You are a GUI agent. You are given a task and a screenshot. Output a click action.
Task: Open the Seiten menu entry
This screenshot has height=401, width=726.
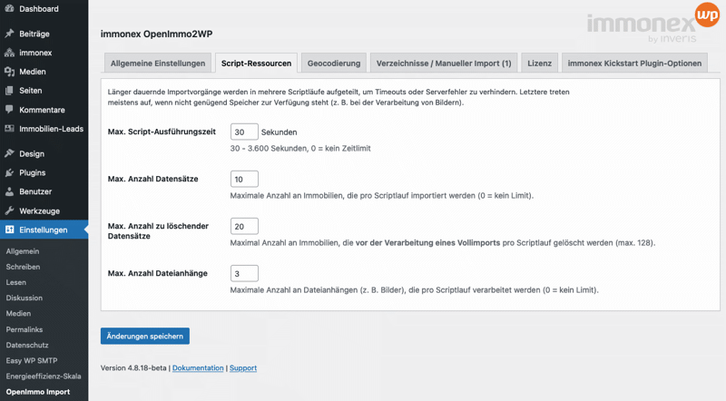coord(44,91)
